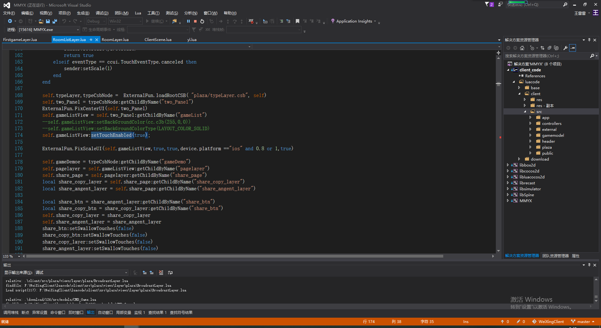Open the 调试(D) menu
Viewport: 601px width, 328px height.
(102, 13)
